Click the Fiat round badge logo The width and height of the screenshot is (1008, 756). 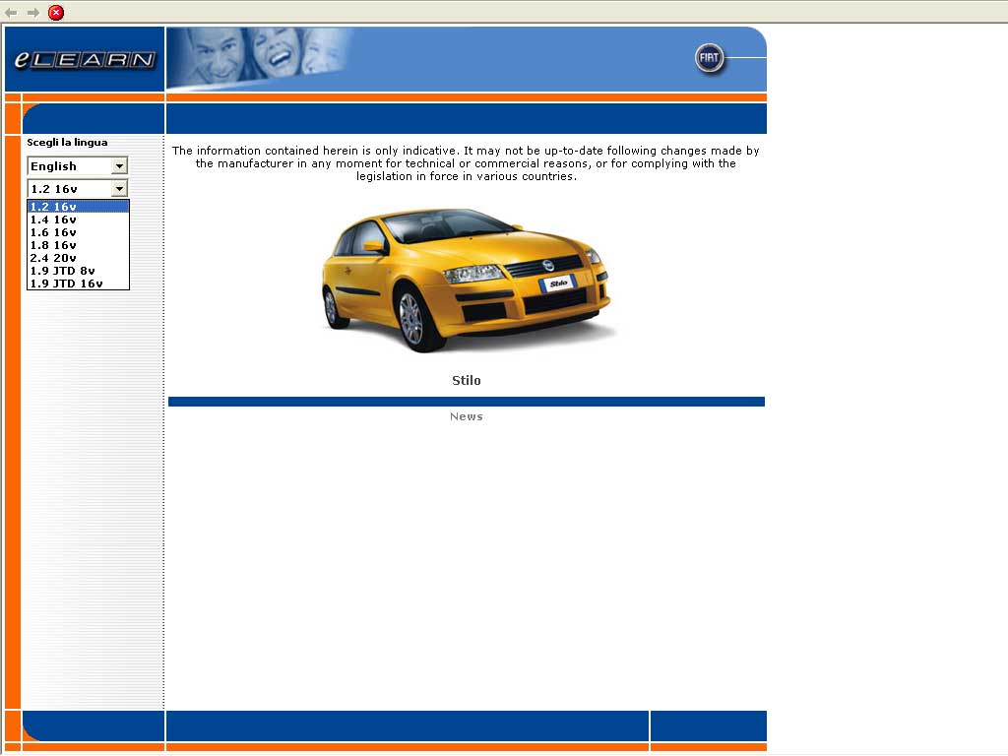coord(709,58)
